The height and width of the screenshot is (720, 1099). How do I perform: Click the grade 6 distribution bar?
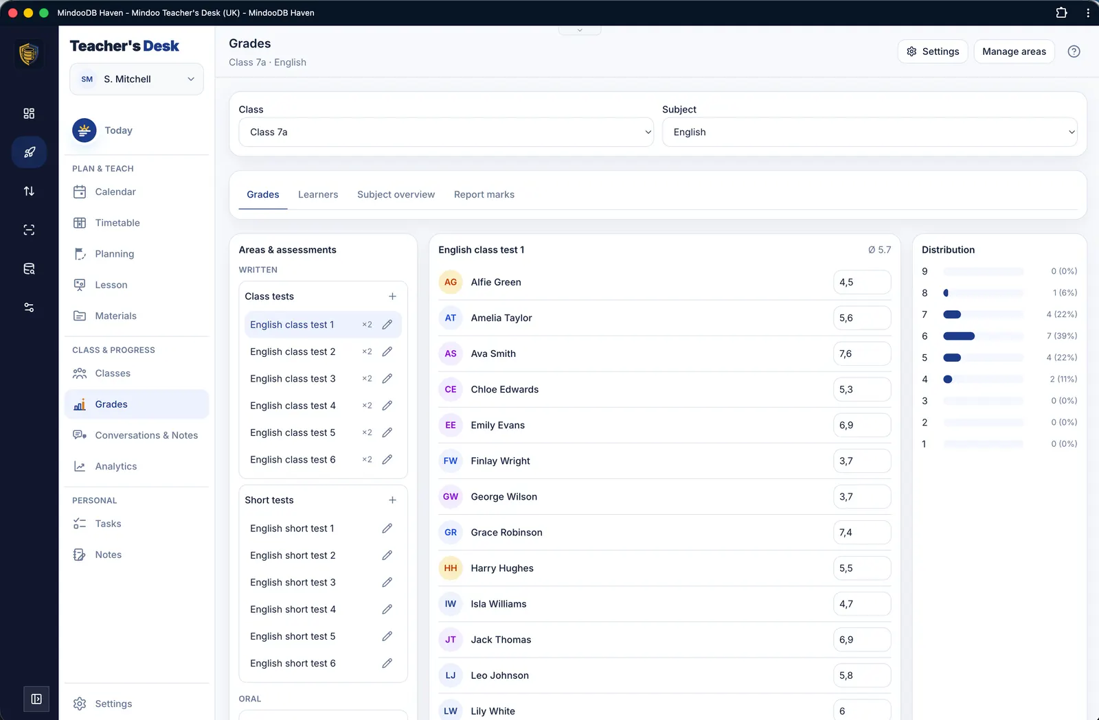coord(959,336)
